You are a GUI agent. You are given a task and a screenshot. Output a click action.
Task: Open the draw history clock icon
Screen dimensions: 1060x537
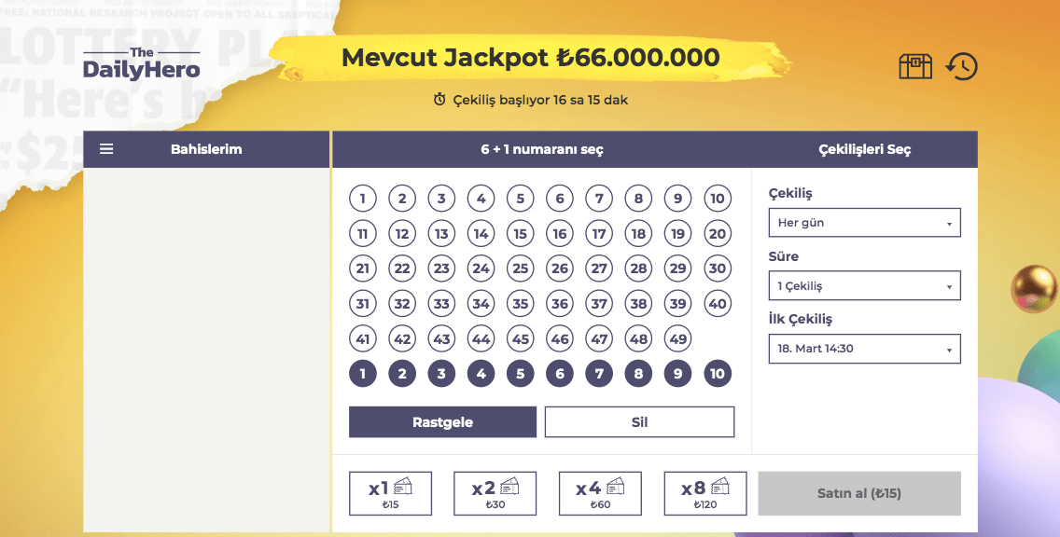pyautogui.click(x=961, y=66)
